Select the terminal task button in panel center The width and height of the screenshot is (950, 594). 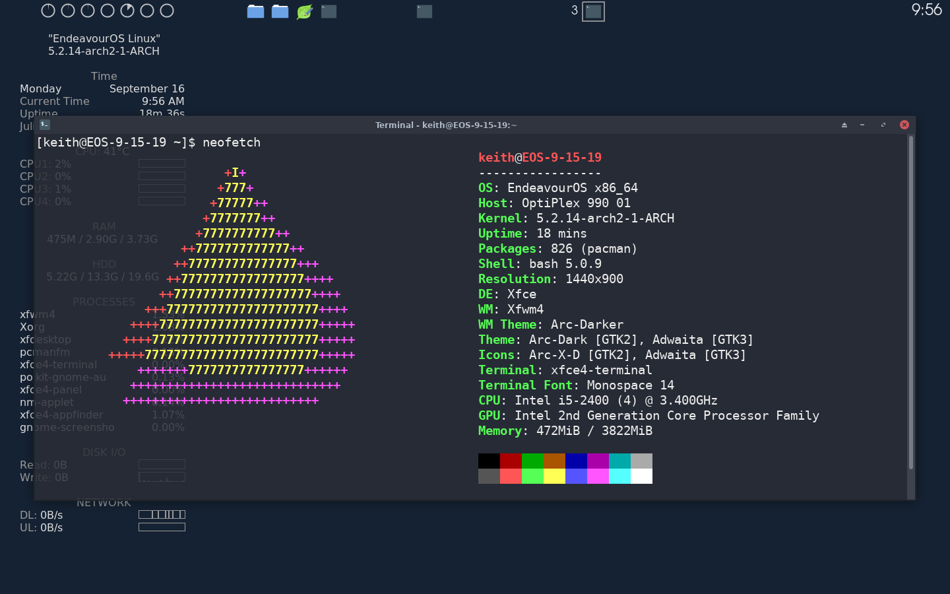pos(424,11)
